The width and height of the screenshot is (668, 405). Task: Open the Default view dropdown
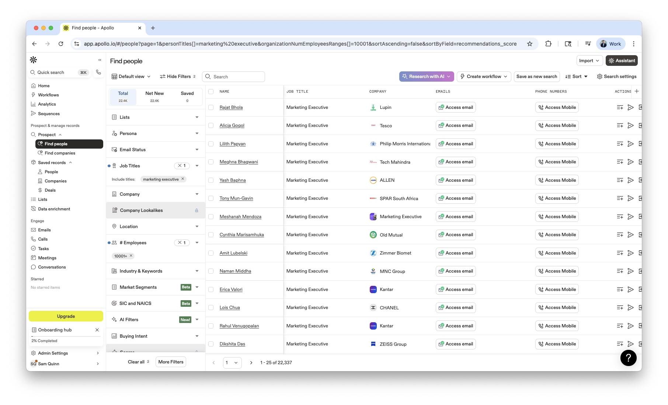(131, 77)
